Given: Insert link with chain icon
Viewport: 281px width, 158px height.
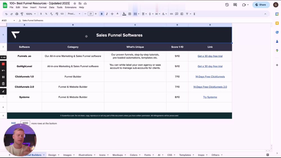Looking at the screenshot, I should (x=171, y=14).
